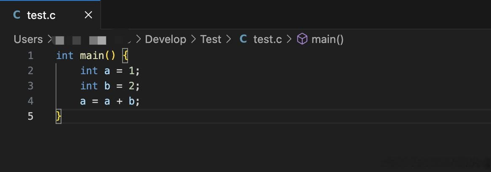Select main() in breadcrumb
This screenshot has width=491, height=172.
point(327,40)
